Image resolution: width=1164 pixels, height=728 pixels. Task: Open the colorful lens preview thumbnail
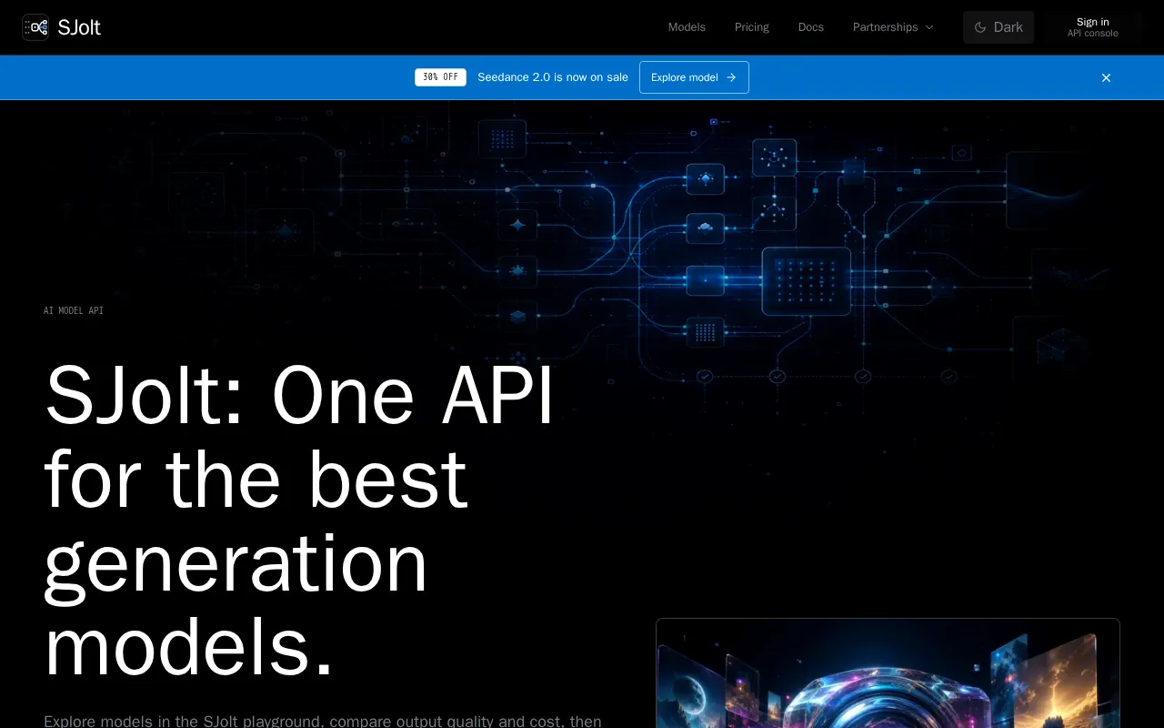tap(888, 673)
